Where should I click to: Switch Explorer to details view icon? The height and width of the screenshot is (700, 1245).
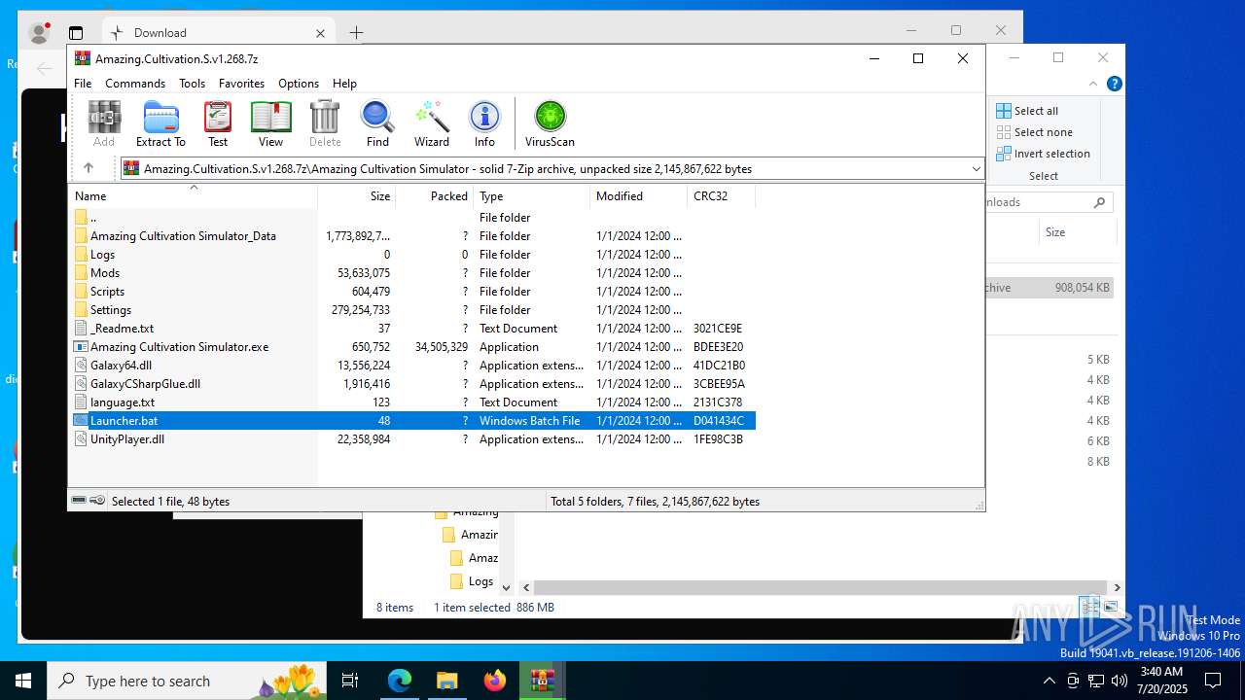pyautogui.click(x=1090, y=607)
